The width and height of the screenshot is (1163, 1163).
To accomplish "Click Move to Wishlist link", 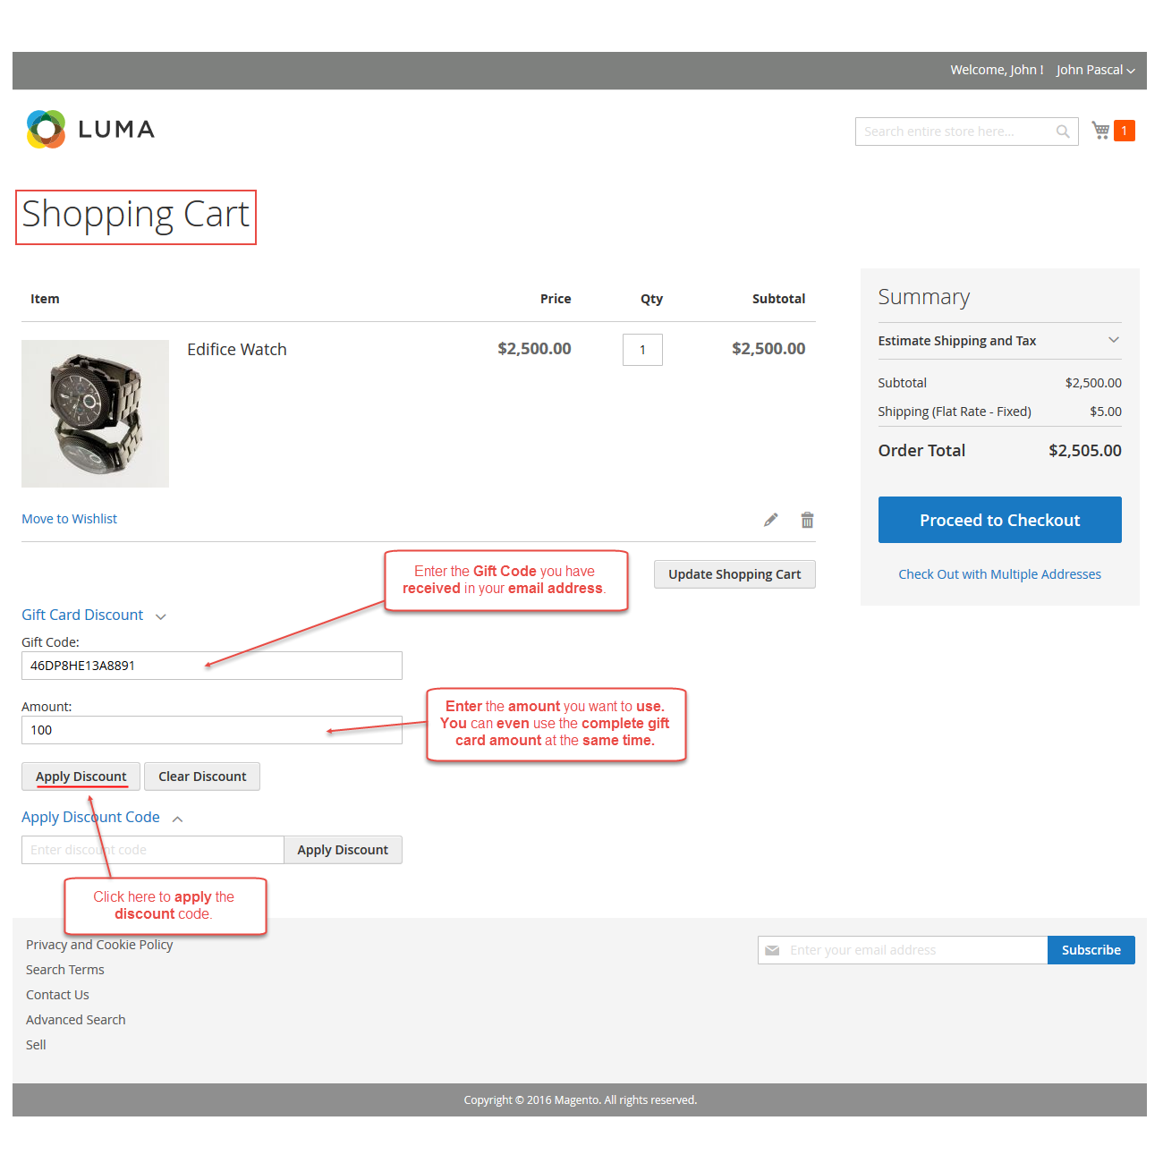I will (70, 519).
